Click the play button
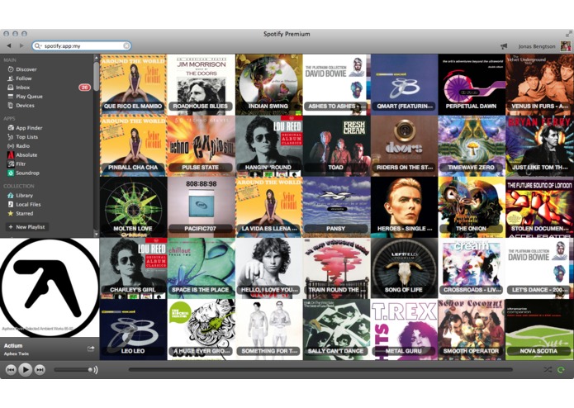The image size is (574, 408). click(x=26, y=369)
